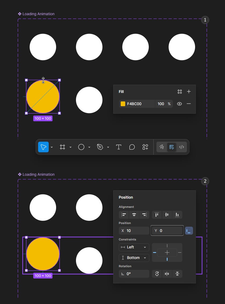Click the Y position input field

(167, 231)
